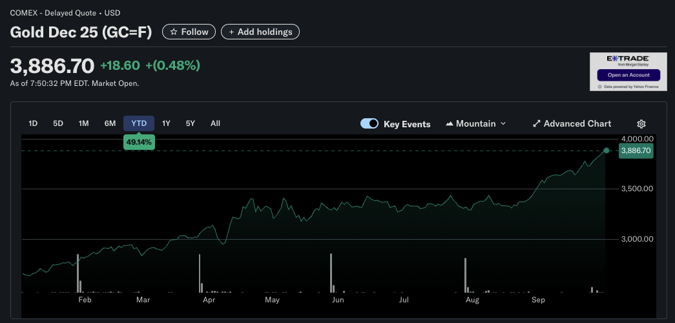Viewport: 675px width, 323px height.
Task: Click the green endpoint dot on price line
Action: pyautogui.click(x=606, y=151)
